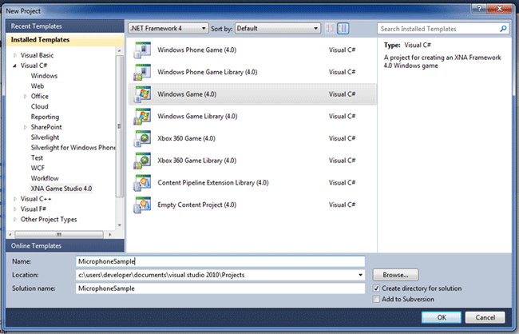Click the tree horizontal scrollbar thumb

pos(59,235)
